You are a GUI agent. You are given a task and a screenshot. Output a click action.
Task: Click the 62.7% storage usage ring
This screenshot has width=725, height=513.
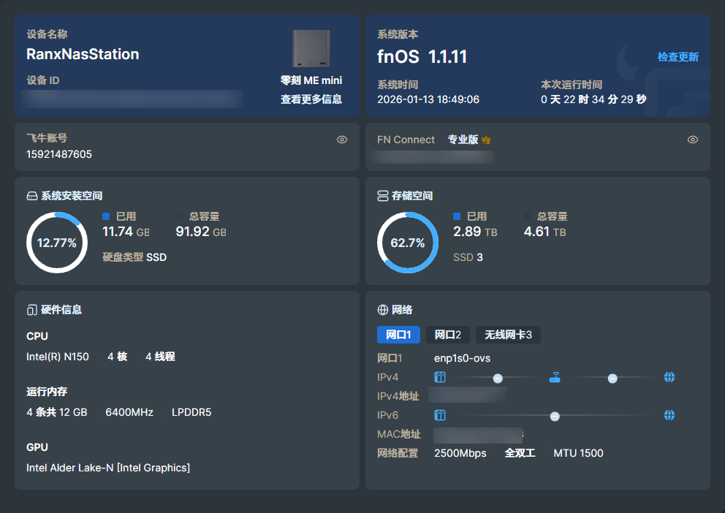407,243
